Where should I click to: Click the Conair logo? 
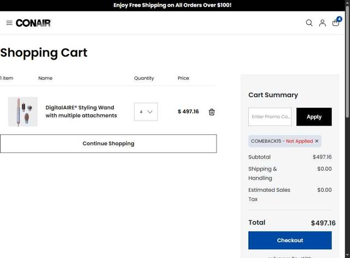pos(33,23)
